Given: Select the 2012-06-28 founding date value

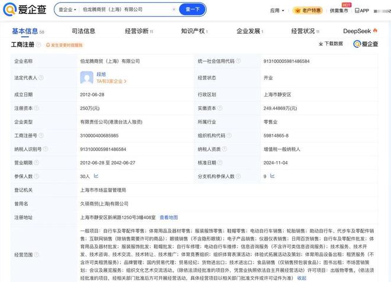Looking at the screenshot, I should (92, 95).
